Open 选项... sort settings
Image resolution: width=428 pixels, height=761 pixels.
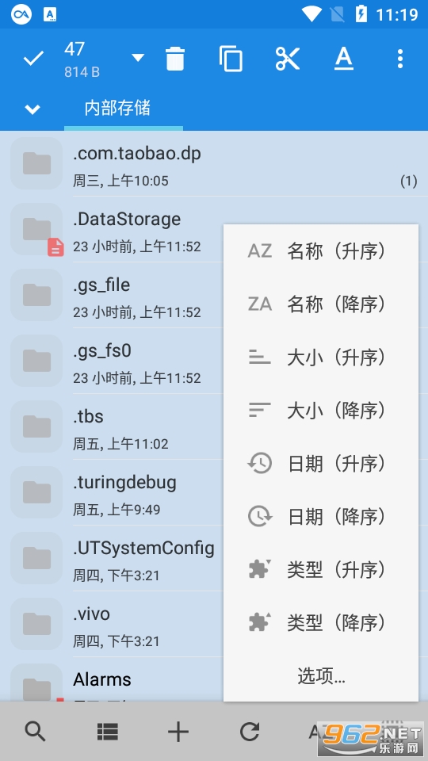321,675
